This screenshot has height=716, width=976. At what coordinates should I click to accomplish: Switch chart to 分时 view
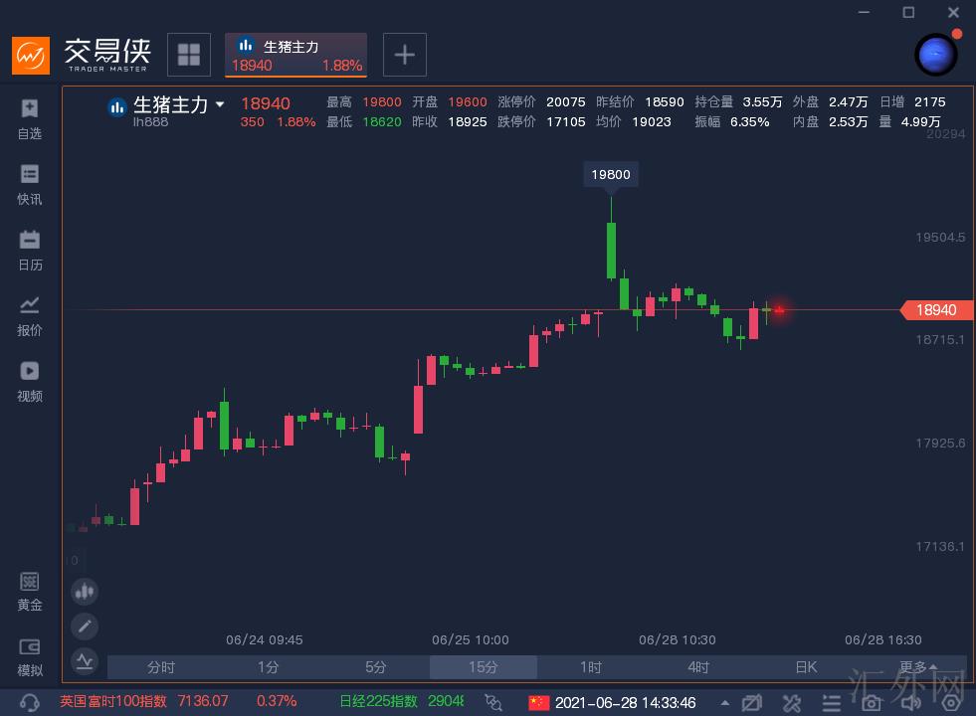[x=160, y=667]
